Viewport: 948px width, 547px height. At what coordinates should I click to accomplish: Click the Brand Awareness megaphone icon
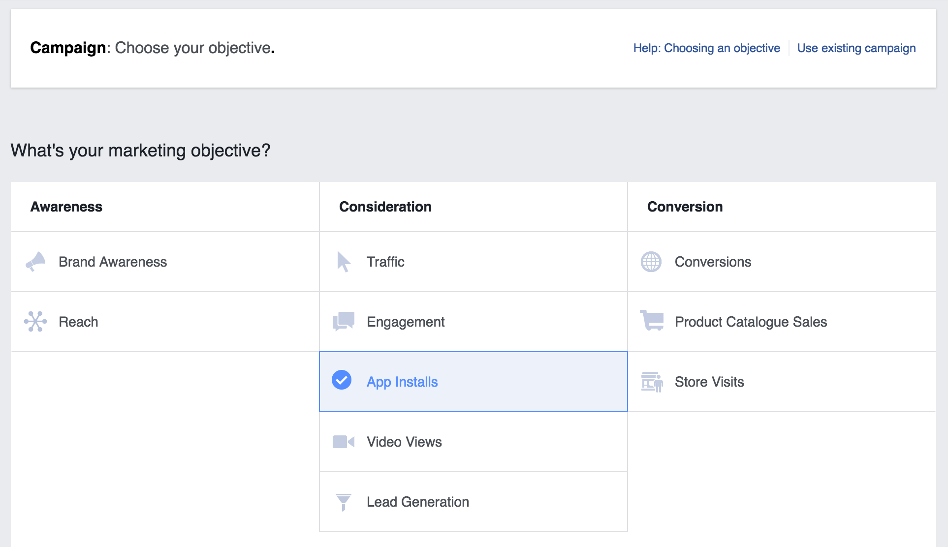pyautogui.click(x=35, y=262)
